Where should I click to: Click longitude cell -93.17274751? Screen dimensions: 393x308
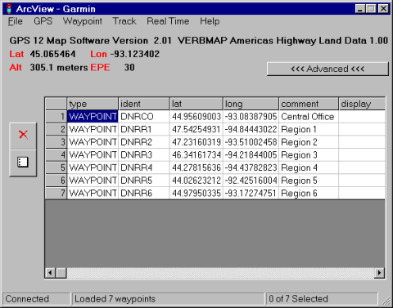[251, 194]
